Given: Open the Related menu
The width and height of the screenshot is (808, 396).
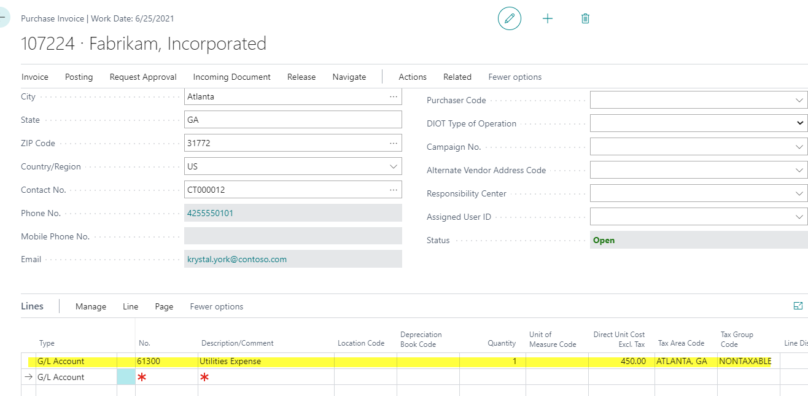Looking at the screenshot, I should point(457,77).
